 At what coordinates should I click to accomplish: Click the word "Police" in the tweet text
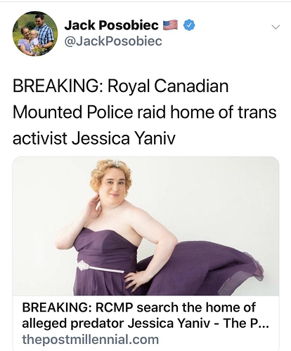pyautogui.click(x=110, y=112)
